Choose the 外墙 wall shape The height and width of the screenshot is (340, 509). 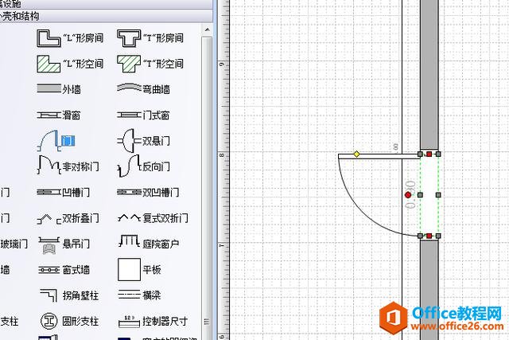[49, 89]
